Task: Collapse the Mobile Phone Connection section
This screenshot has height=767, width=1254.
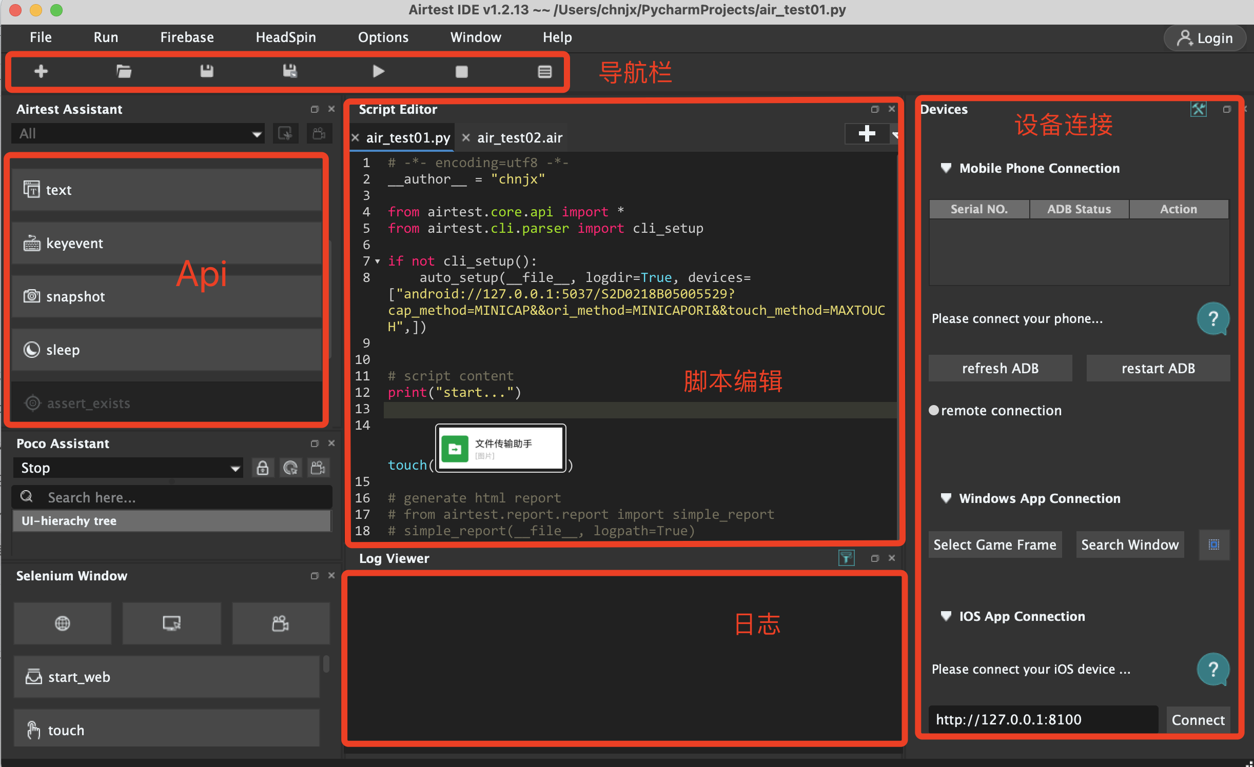Action: click(x=946, y=168)
